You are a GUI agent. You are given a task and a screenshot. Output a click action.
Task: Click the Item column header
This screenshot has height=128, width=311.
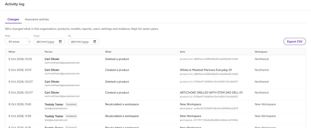pos(182,52)
